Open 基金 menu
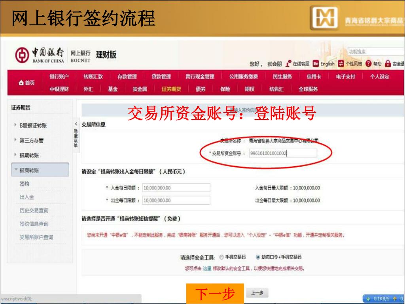The height and width of the screenshot is (304, 405). pos(113,89)
